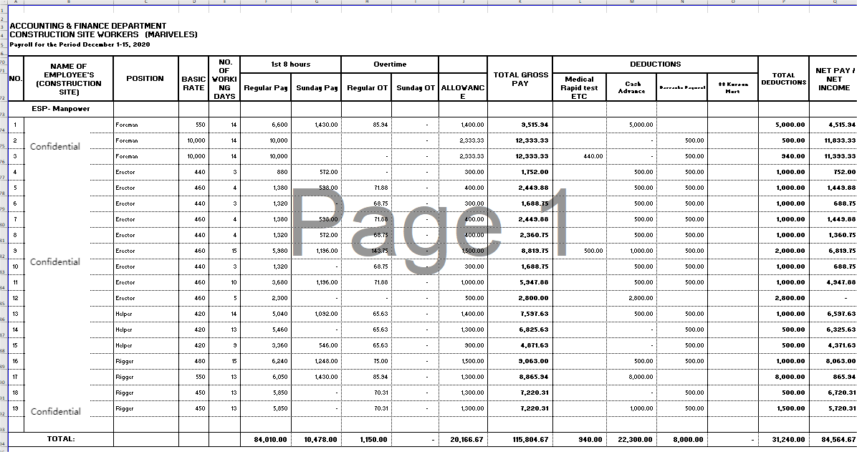857x452 pixels.
Task: Select total net pay 84,564.67
Action: [838, 439]
